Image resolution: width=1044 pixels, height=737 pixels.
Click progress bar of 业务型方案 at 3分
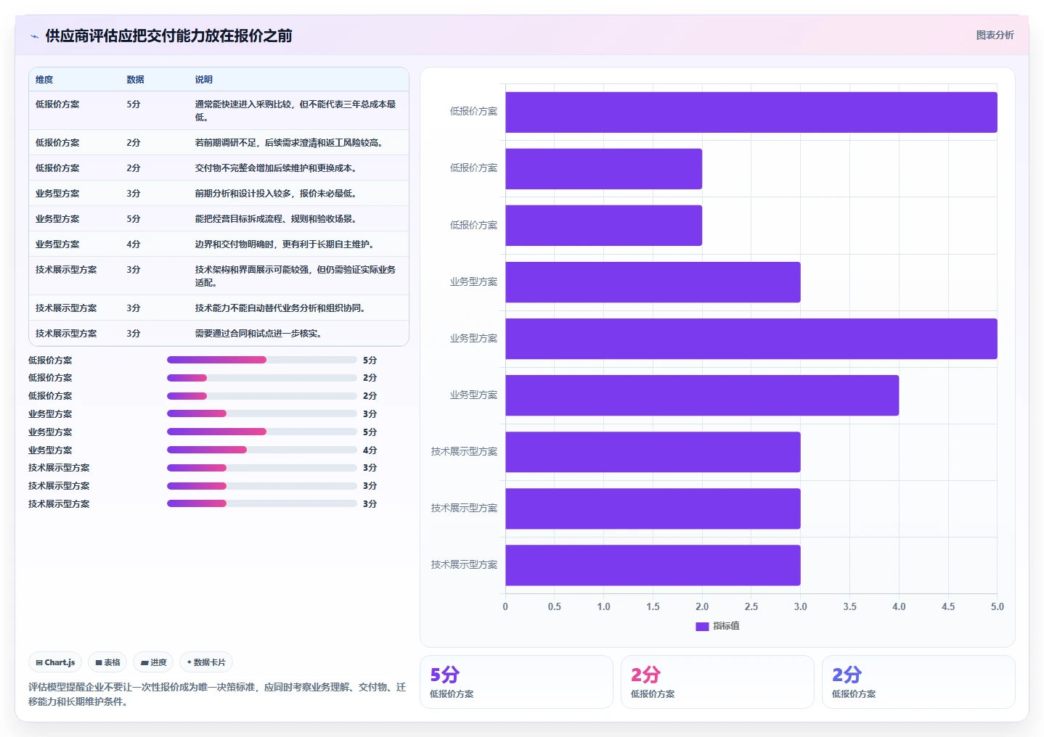pos(262,413)
